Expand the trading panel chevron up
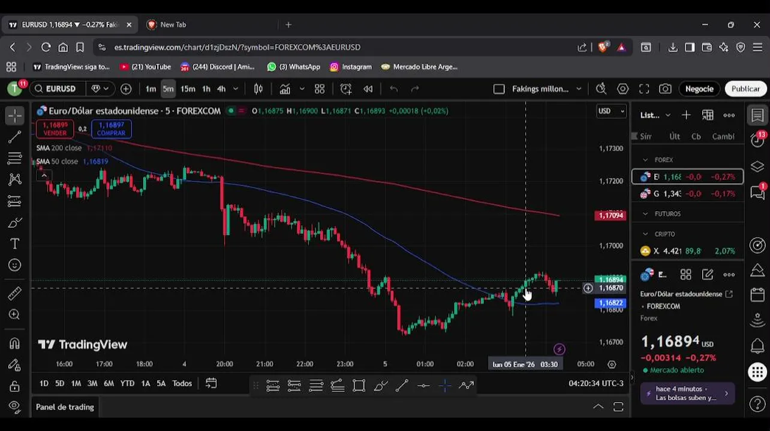The width and height of the screenshot is (770, 431). (598, 407)
